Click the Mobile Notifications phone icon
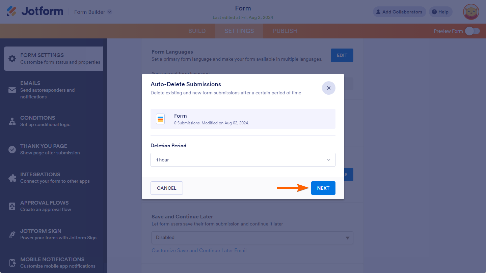This screenshot has height=273, width=486. pyautogui.click(x=12, y=263)
